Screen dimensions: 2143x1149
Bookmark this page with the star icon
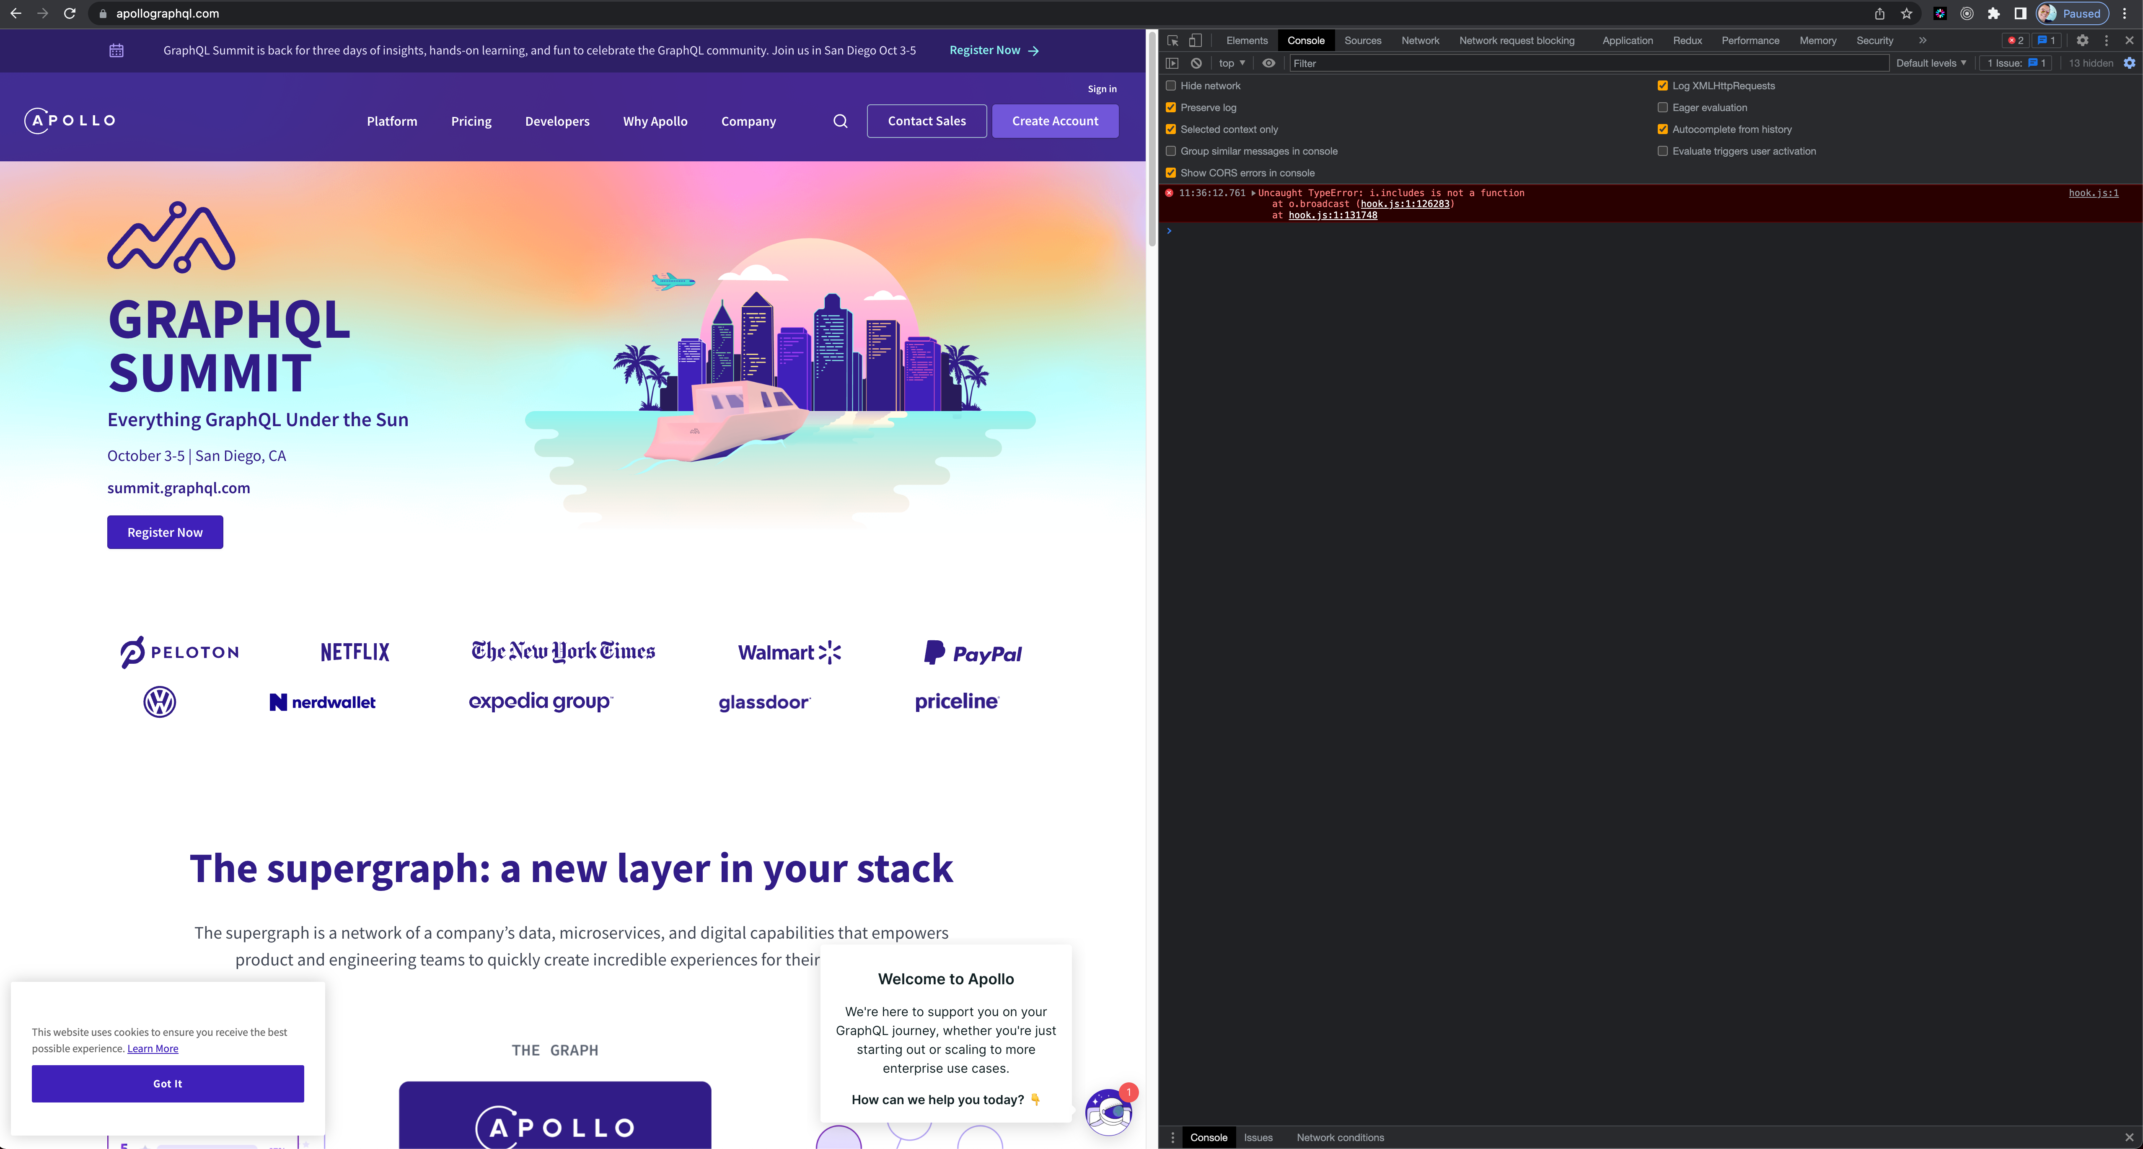pos(1907,13)
